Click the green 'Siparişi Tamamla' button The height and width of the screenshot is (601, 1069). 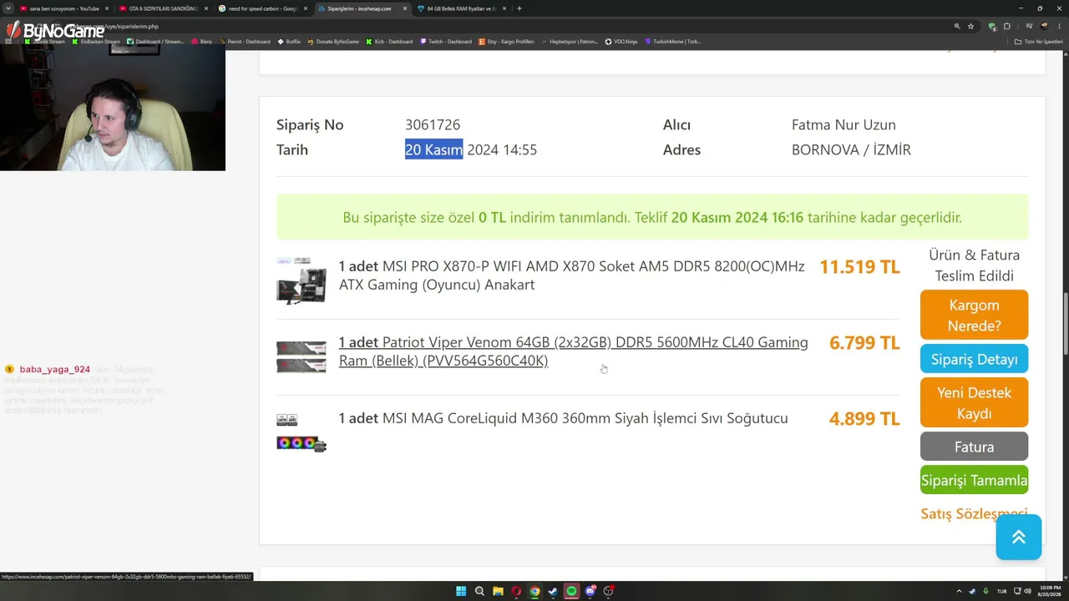(x=974, y=480)
